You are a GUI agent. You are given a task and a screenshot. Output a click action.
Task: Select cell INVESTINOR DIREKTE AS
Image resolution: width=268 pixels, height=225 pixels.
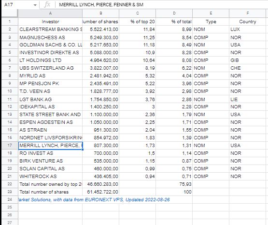(50, 53)
